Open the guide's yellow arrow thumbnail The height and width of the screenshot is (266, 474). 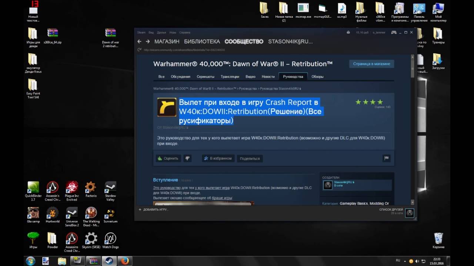[x=167, y=107]
